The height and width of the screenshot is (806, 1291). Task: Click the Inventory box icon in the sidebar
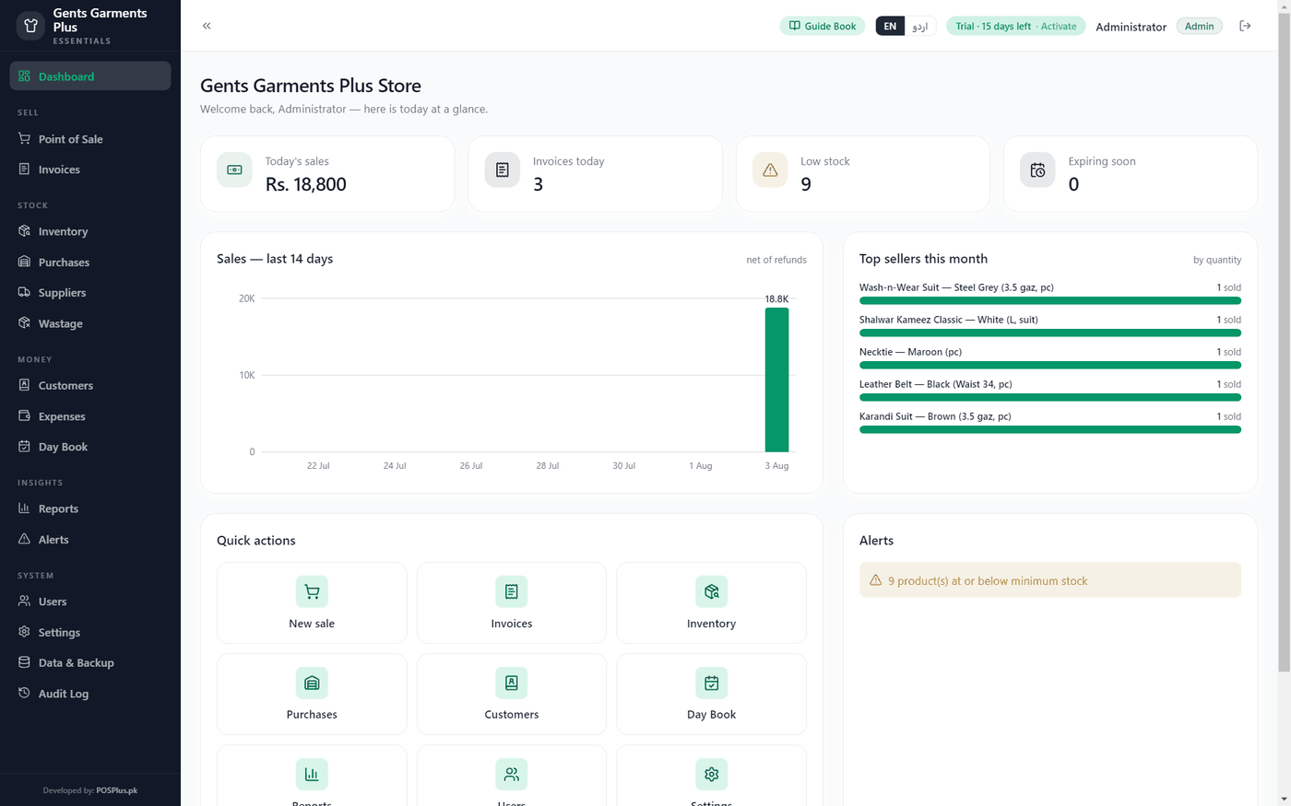pyautogui.click(x=24, y=231)
